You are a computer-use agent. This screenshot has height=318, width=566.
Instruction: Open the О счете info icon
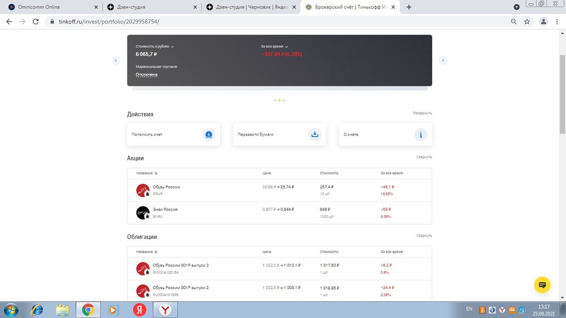point(421,135)
